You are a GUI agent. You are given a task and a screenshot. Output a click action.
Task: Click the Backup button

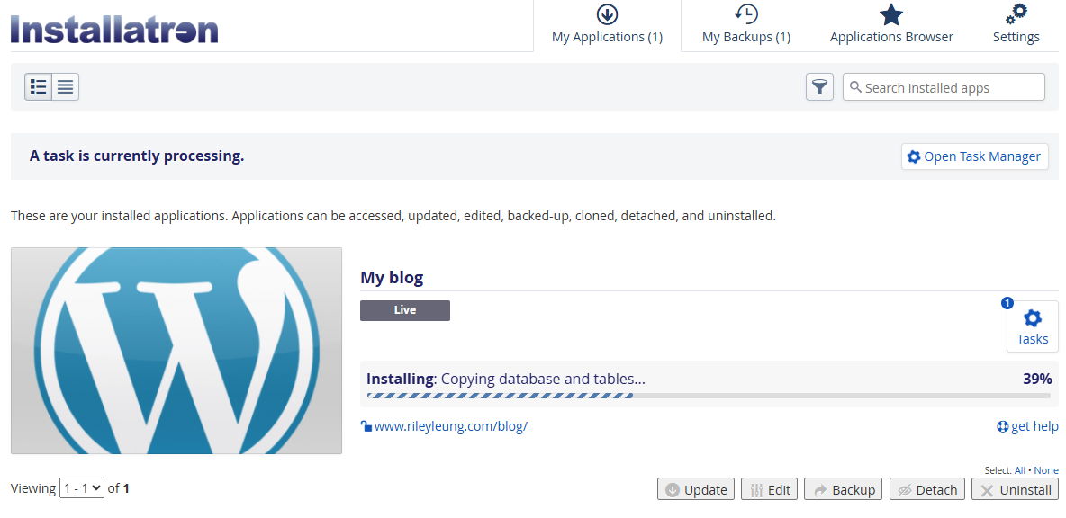point(844,489)
